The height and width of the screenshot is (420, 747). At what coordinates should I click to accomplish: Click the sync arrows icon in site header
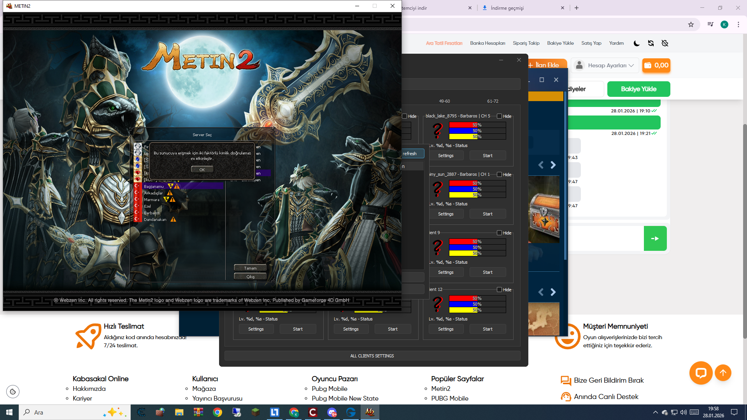(x=651, y=43)
